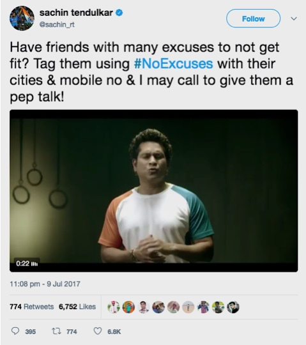View the 6,752 Likes list
The width and height of the screenshot is (306, 345).
77,307
